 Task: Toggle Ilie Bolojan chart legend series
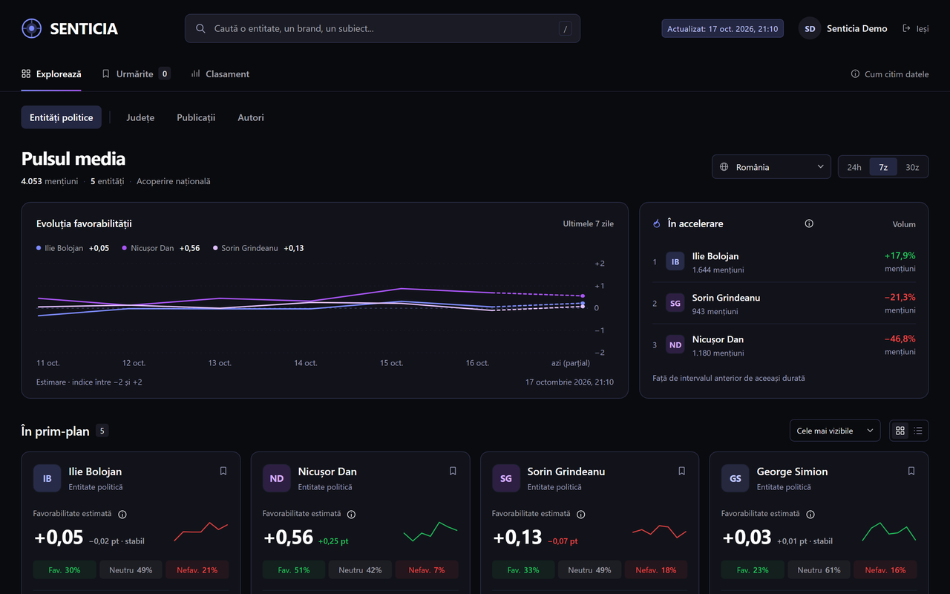(73, 248)
